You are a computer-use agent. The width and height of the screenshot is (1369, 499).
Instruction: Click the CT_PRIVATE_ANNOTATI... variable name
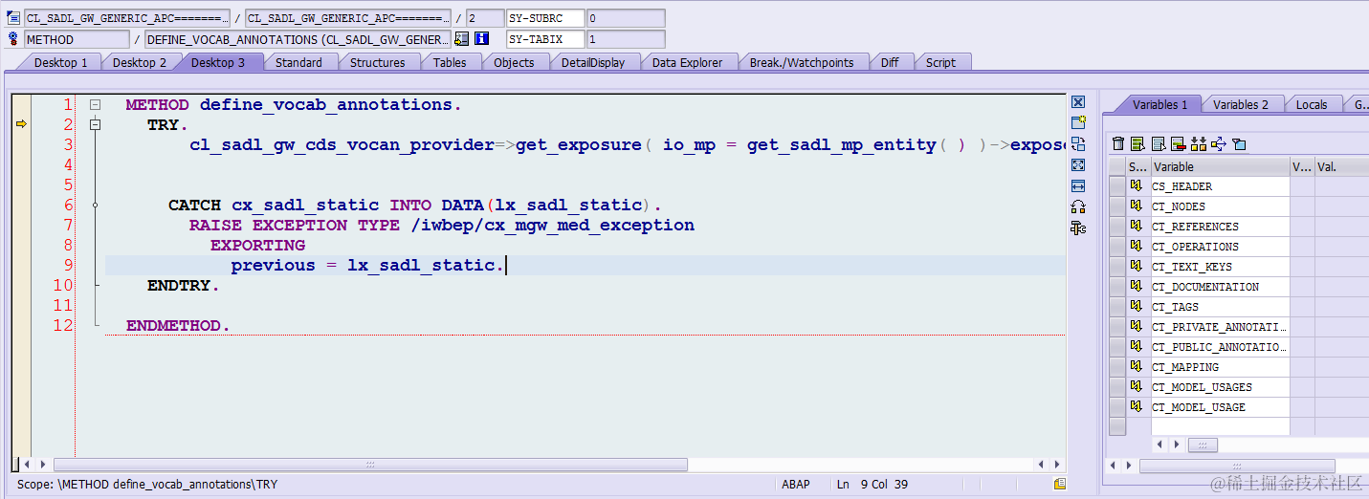(x=1219, y=327)
